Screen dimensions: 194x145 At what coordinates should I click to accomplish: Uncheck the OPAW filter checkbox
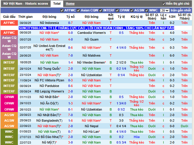pyautogui.click(x=117, y=11)
